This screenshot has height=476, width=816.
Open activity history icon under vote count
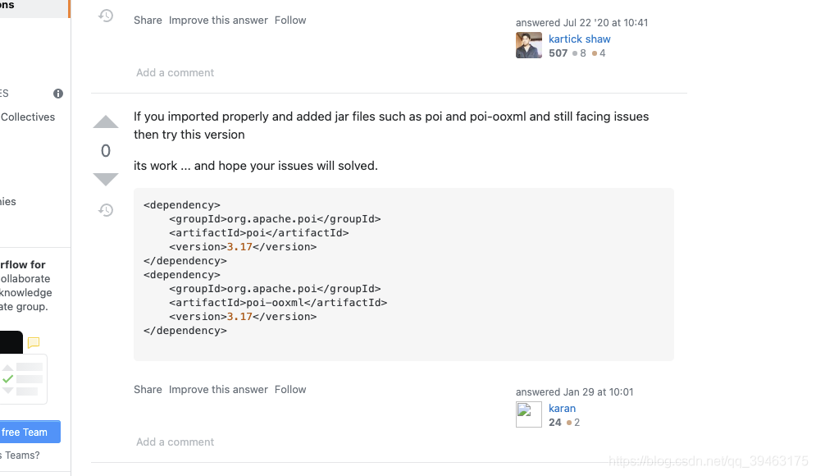(106, 210)
